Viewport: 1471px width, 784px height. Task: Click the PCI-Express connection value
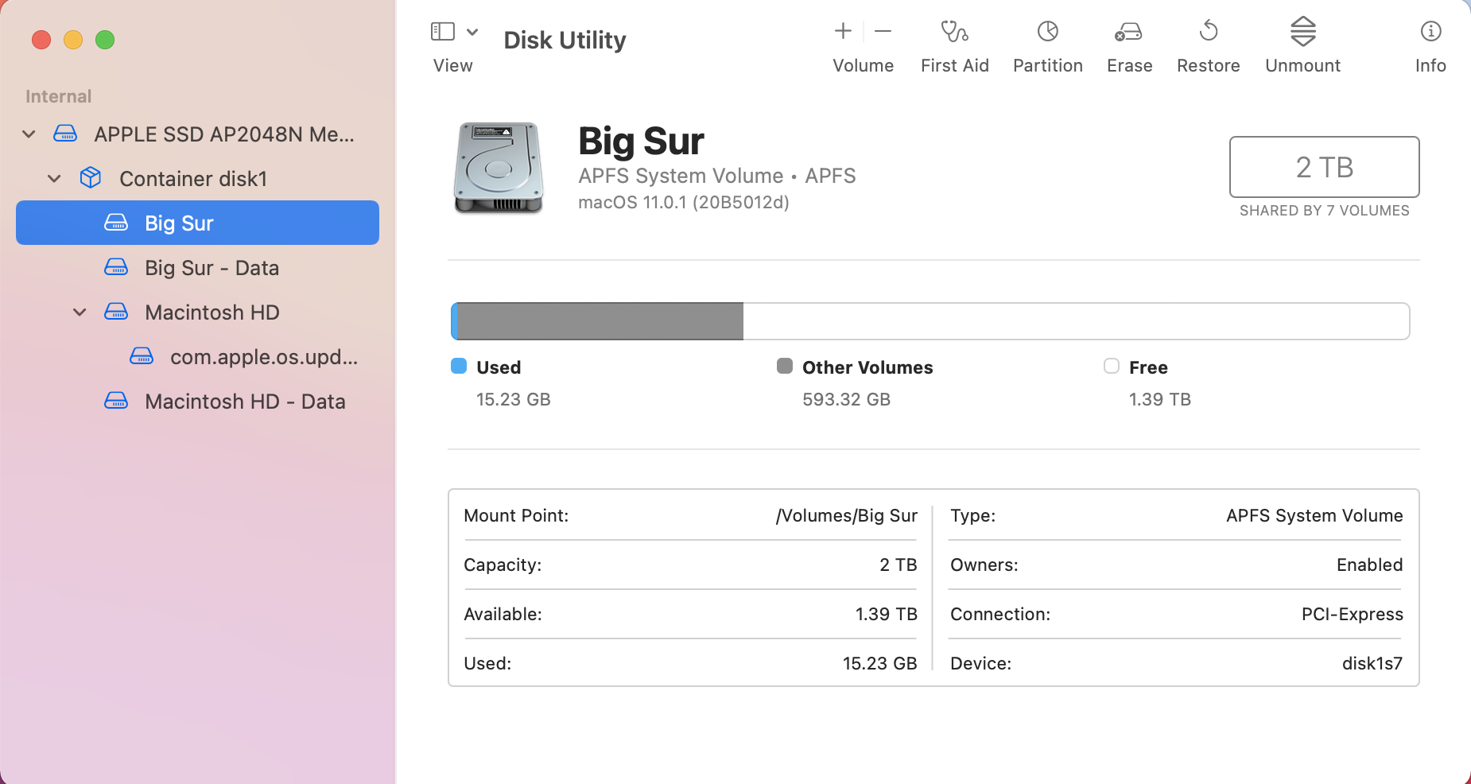tap(1353, 615)
